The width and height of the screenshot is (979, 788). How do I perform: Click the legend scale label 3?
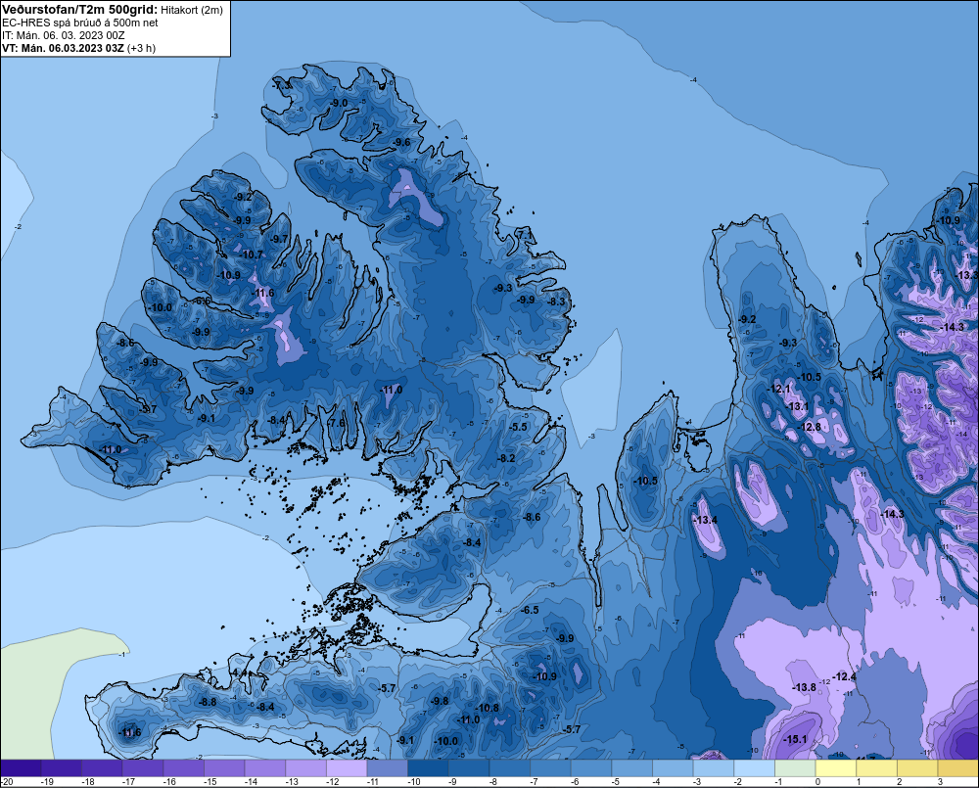940,782
